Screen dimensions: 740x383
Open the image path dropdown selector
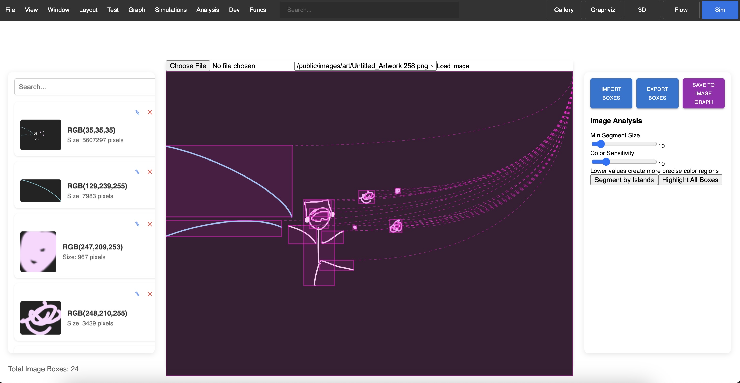[365, 66]
